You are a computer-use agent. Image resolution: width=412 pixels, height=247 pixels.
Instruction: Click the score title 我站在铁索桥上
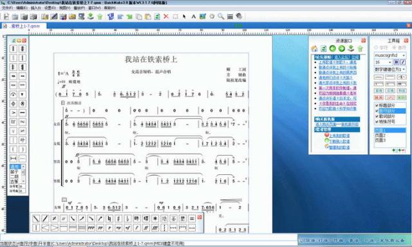pyautogui.click(x=151, y=59)
